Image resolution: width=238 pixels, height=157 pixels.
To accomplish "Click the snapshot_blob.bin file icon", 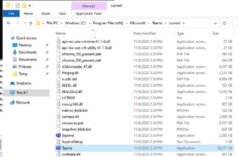I will 59,129.
